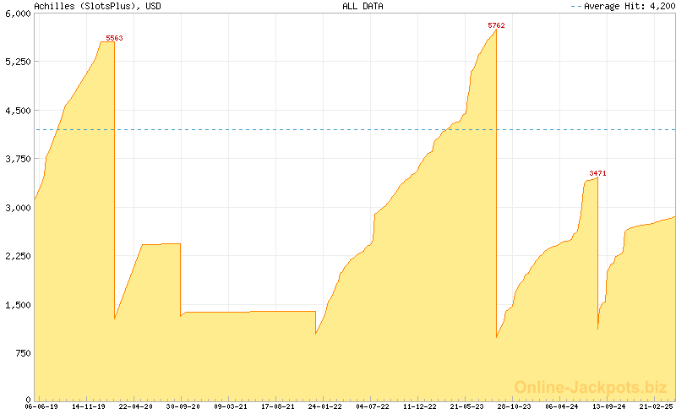Click the 30-09-20 date label
This screenshot has width=676, height=414.
coord(183,406)
